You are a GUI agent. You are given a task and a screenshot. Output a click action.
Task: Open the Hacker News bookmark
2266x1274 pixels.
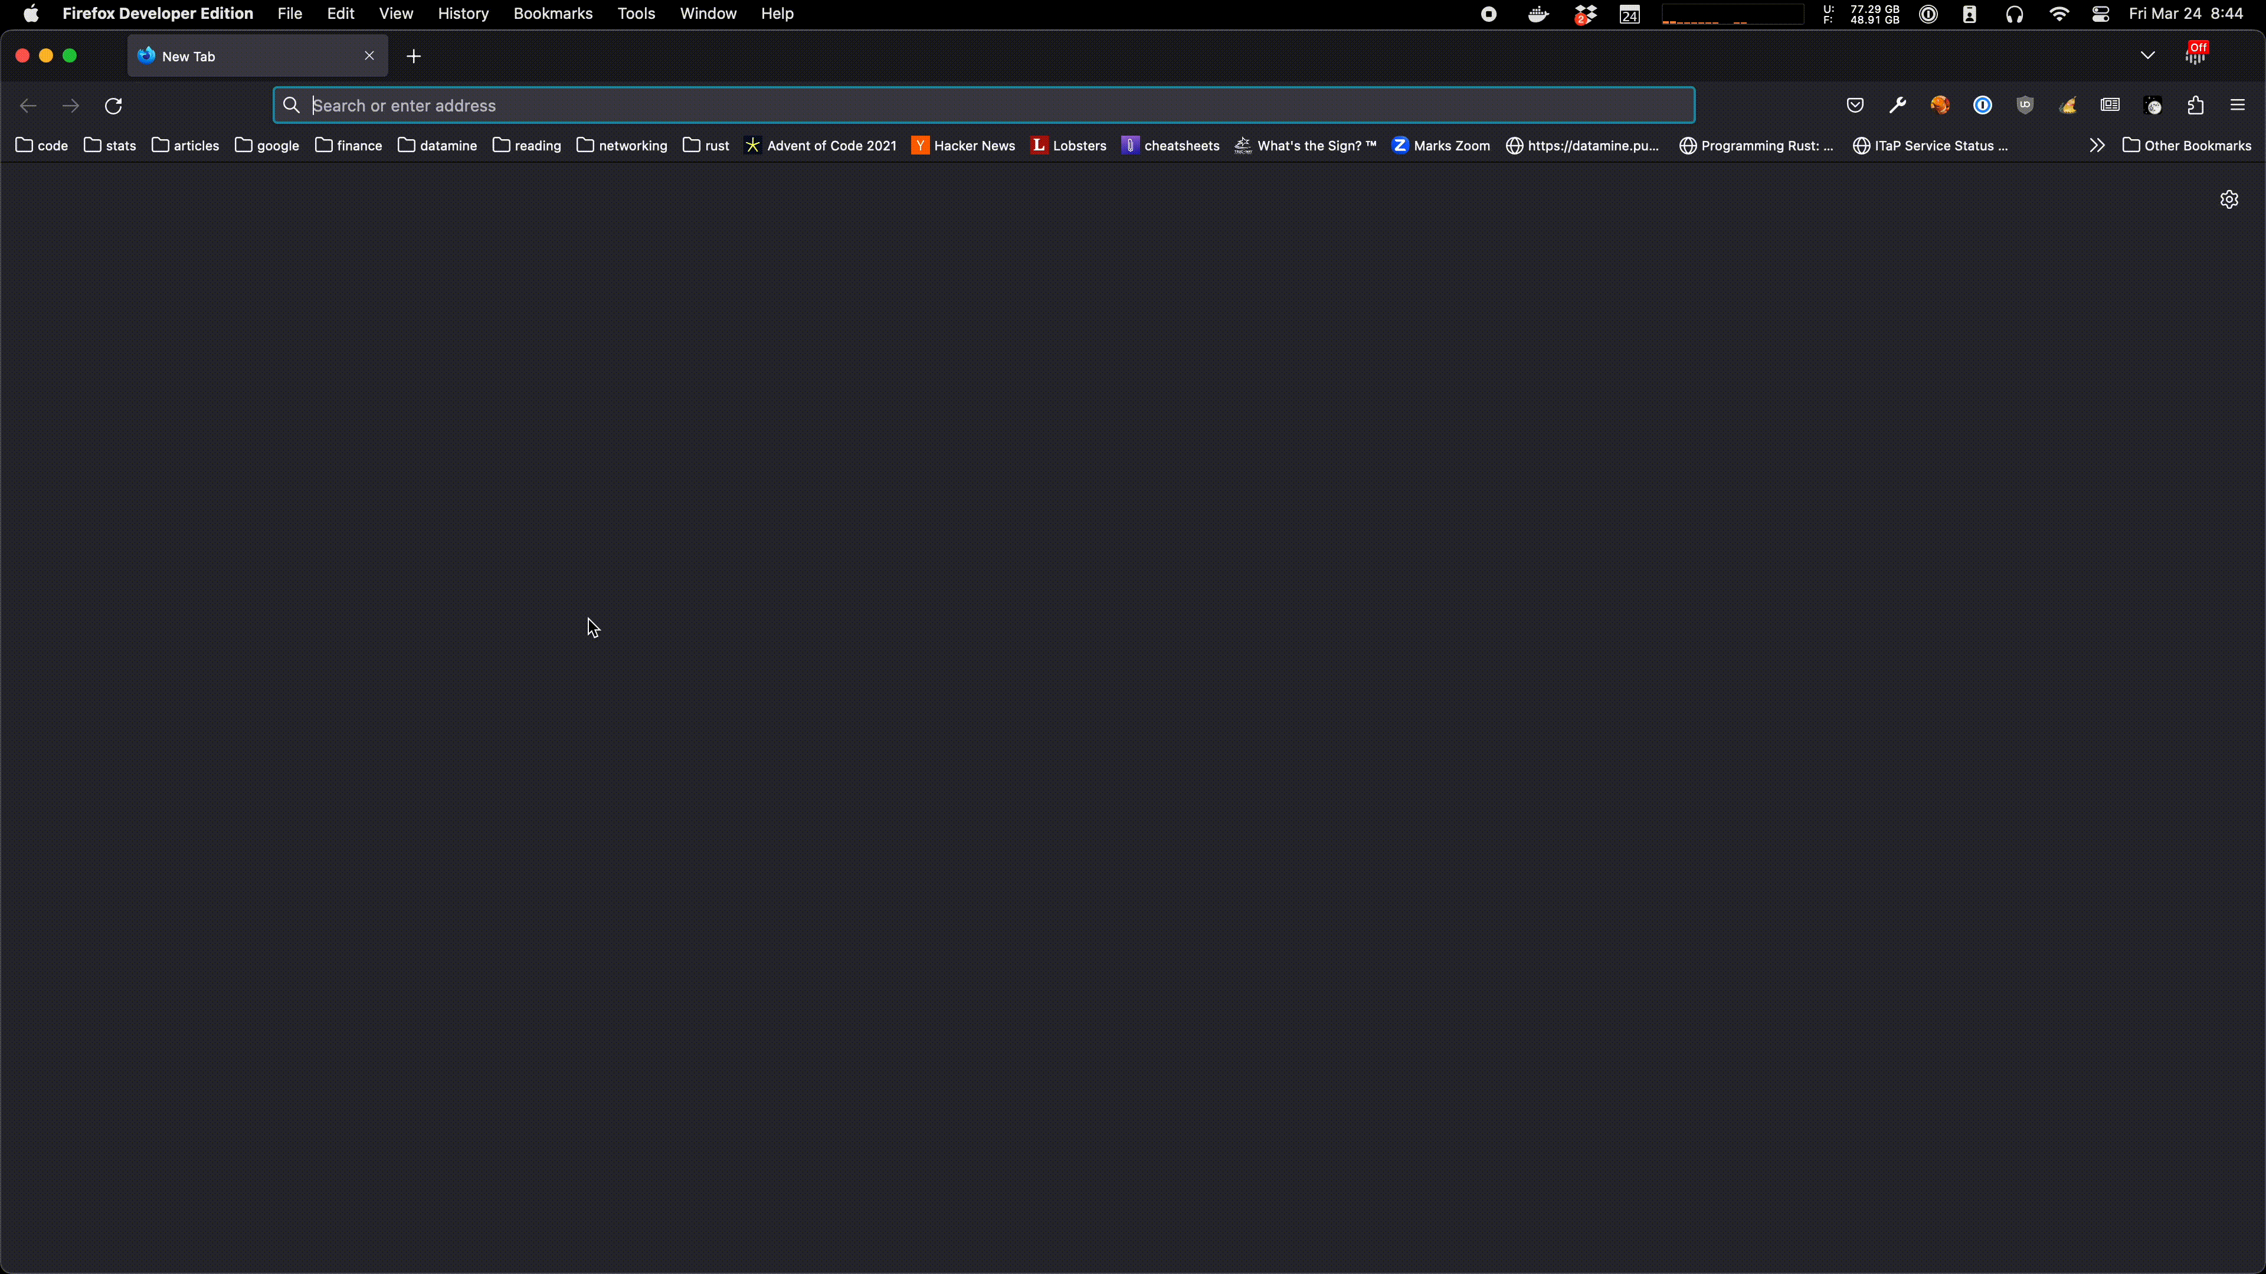tap(963, 145)
